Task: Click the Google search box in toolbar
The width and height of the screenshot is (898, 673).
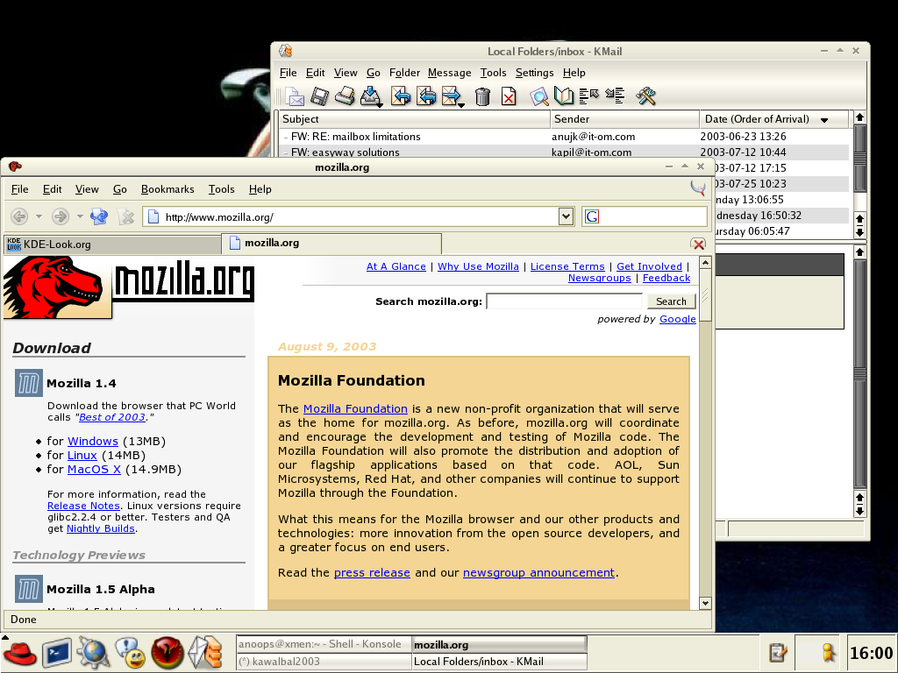Action: click(x=645, y=217)
